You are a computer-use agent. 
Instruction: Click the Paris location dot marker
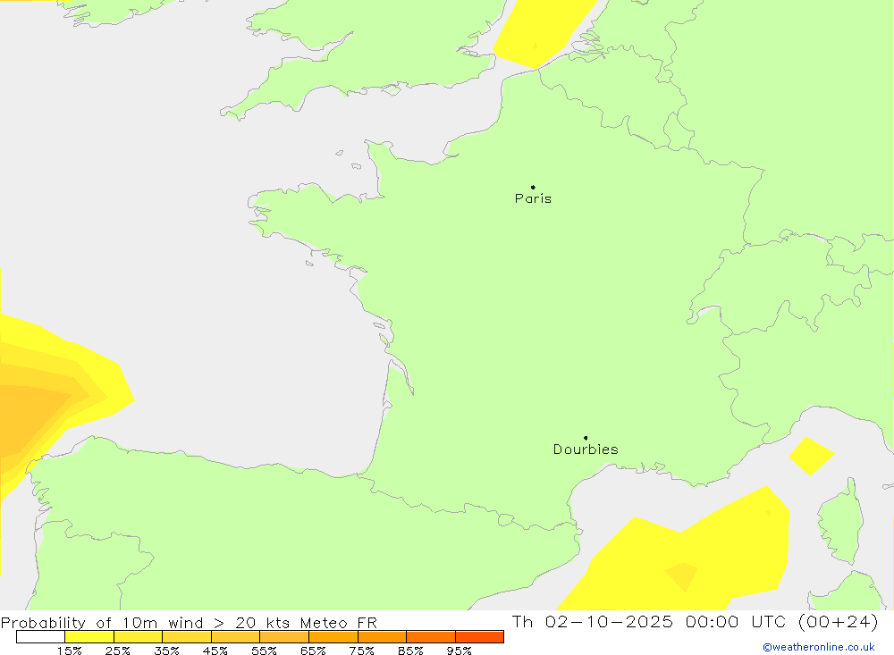(533, 187)
